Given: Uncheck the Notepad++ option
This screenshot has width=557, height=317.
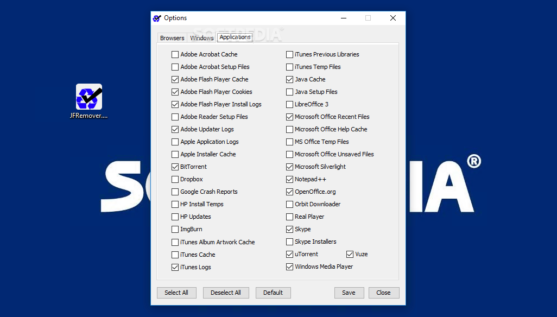Looking at the screenshot, I should (289, 179).
